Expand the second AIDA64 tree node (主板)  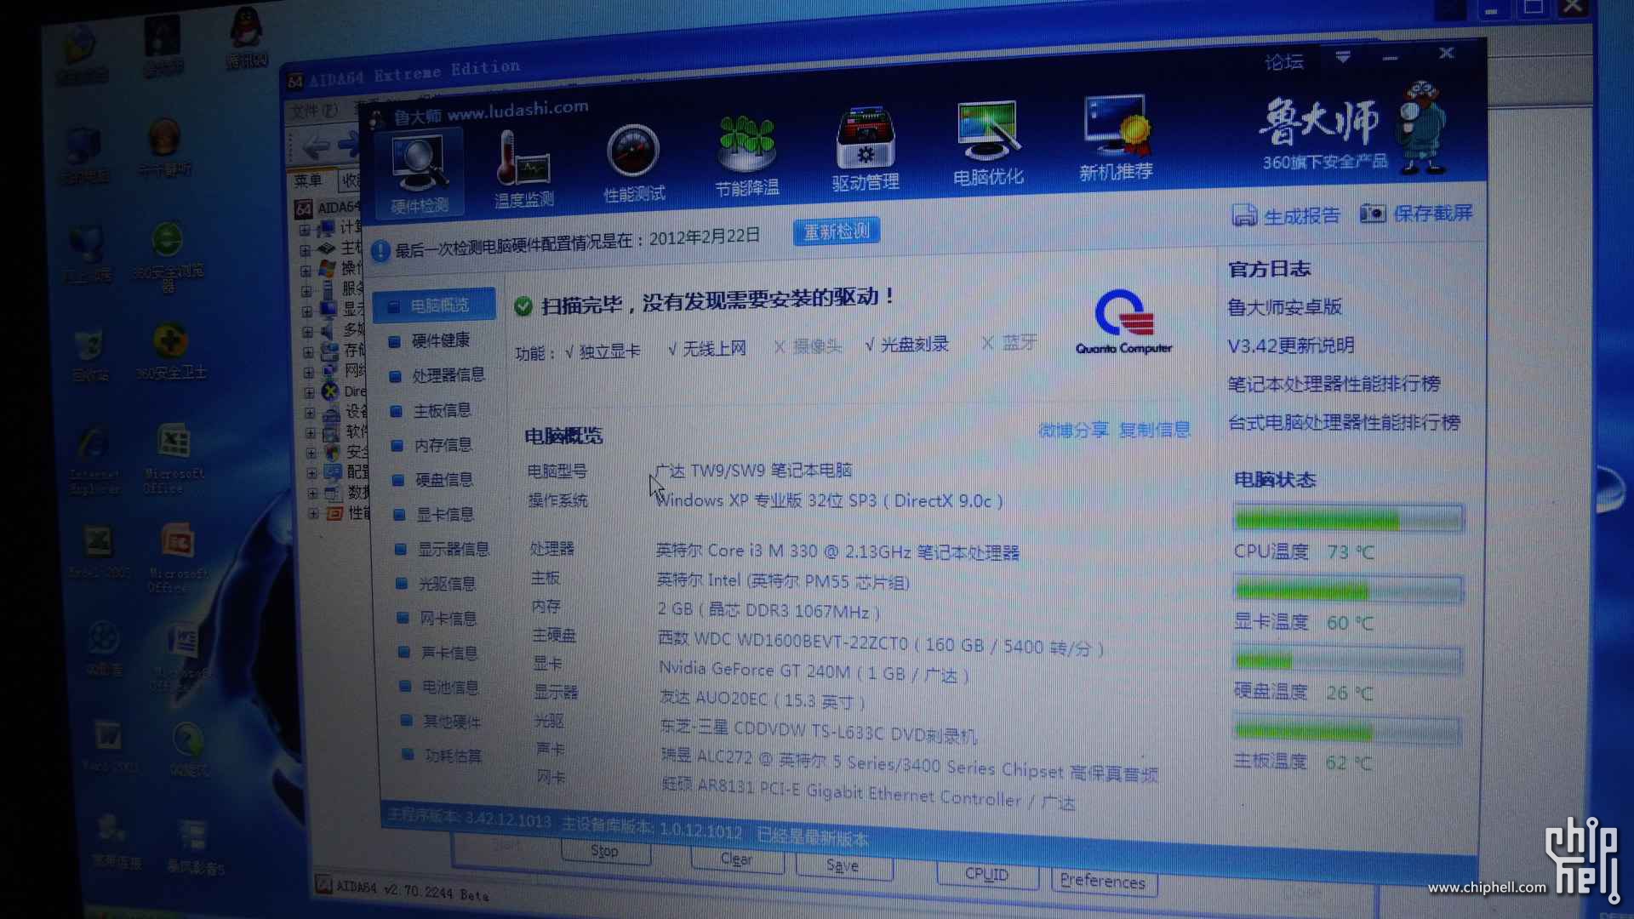(x=305, y=250)
